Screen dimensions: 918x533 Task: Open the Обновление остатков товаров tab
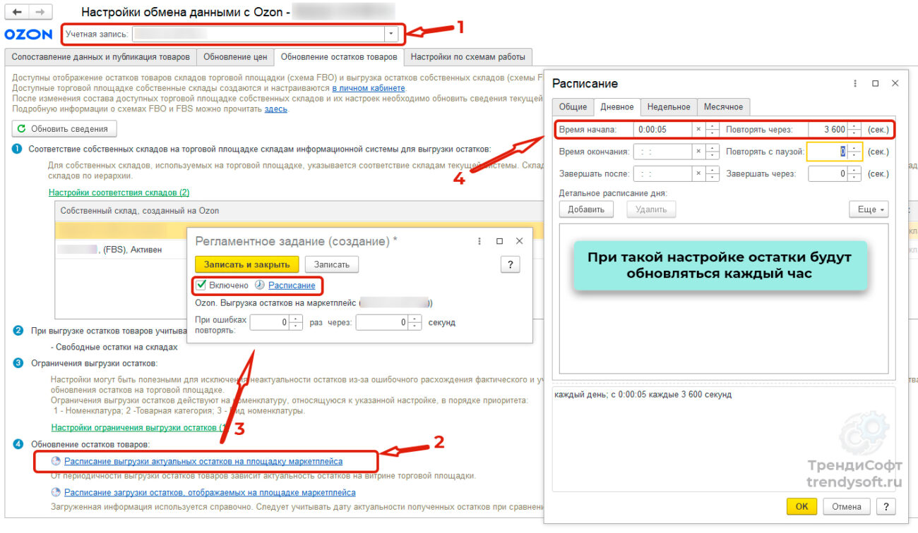point(338,57)
